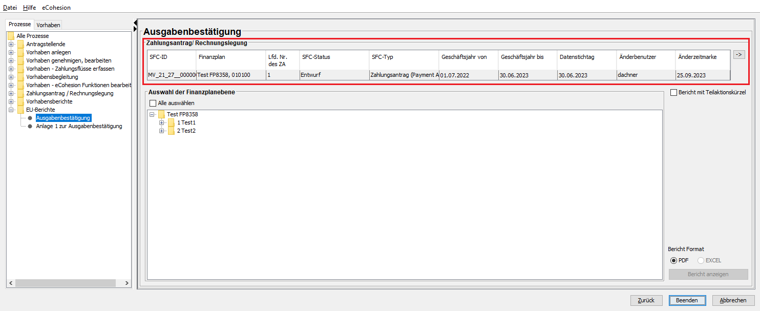Viewport: 760px width, 311px height.
Task: Click the Zahlungsantrag / Rechnungslegung folder icon
Action: tap(20, 93)
